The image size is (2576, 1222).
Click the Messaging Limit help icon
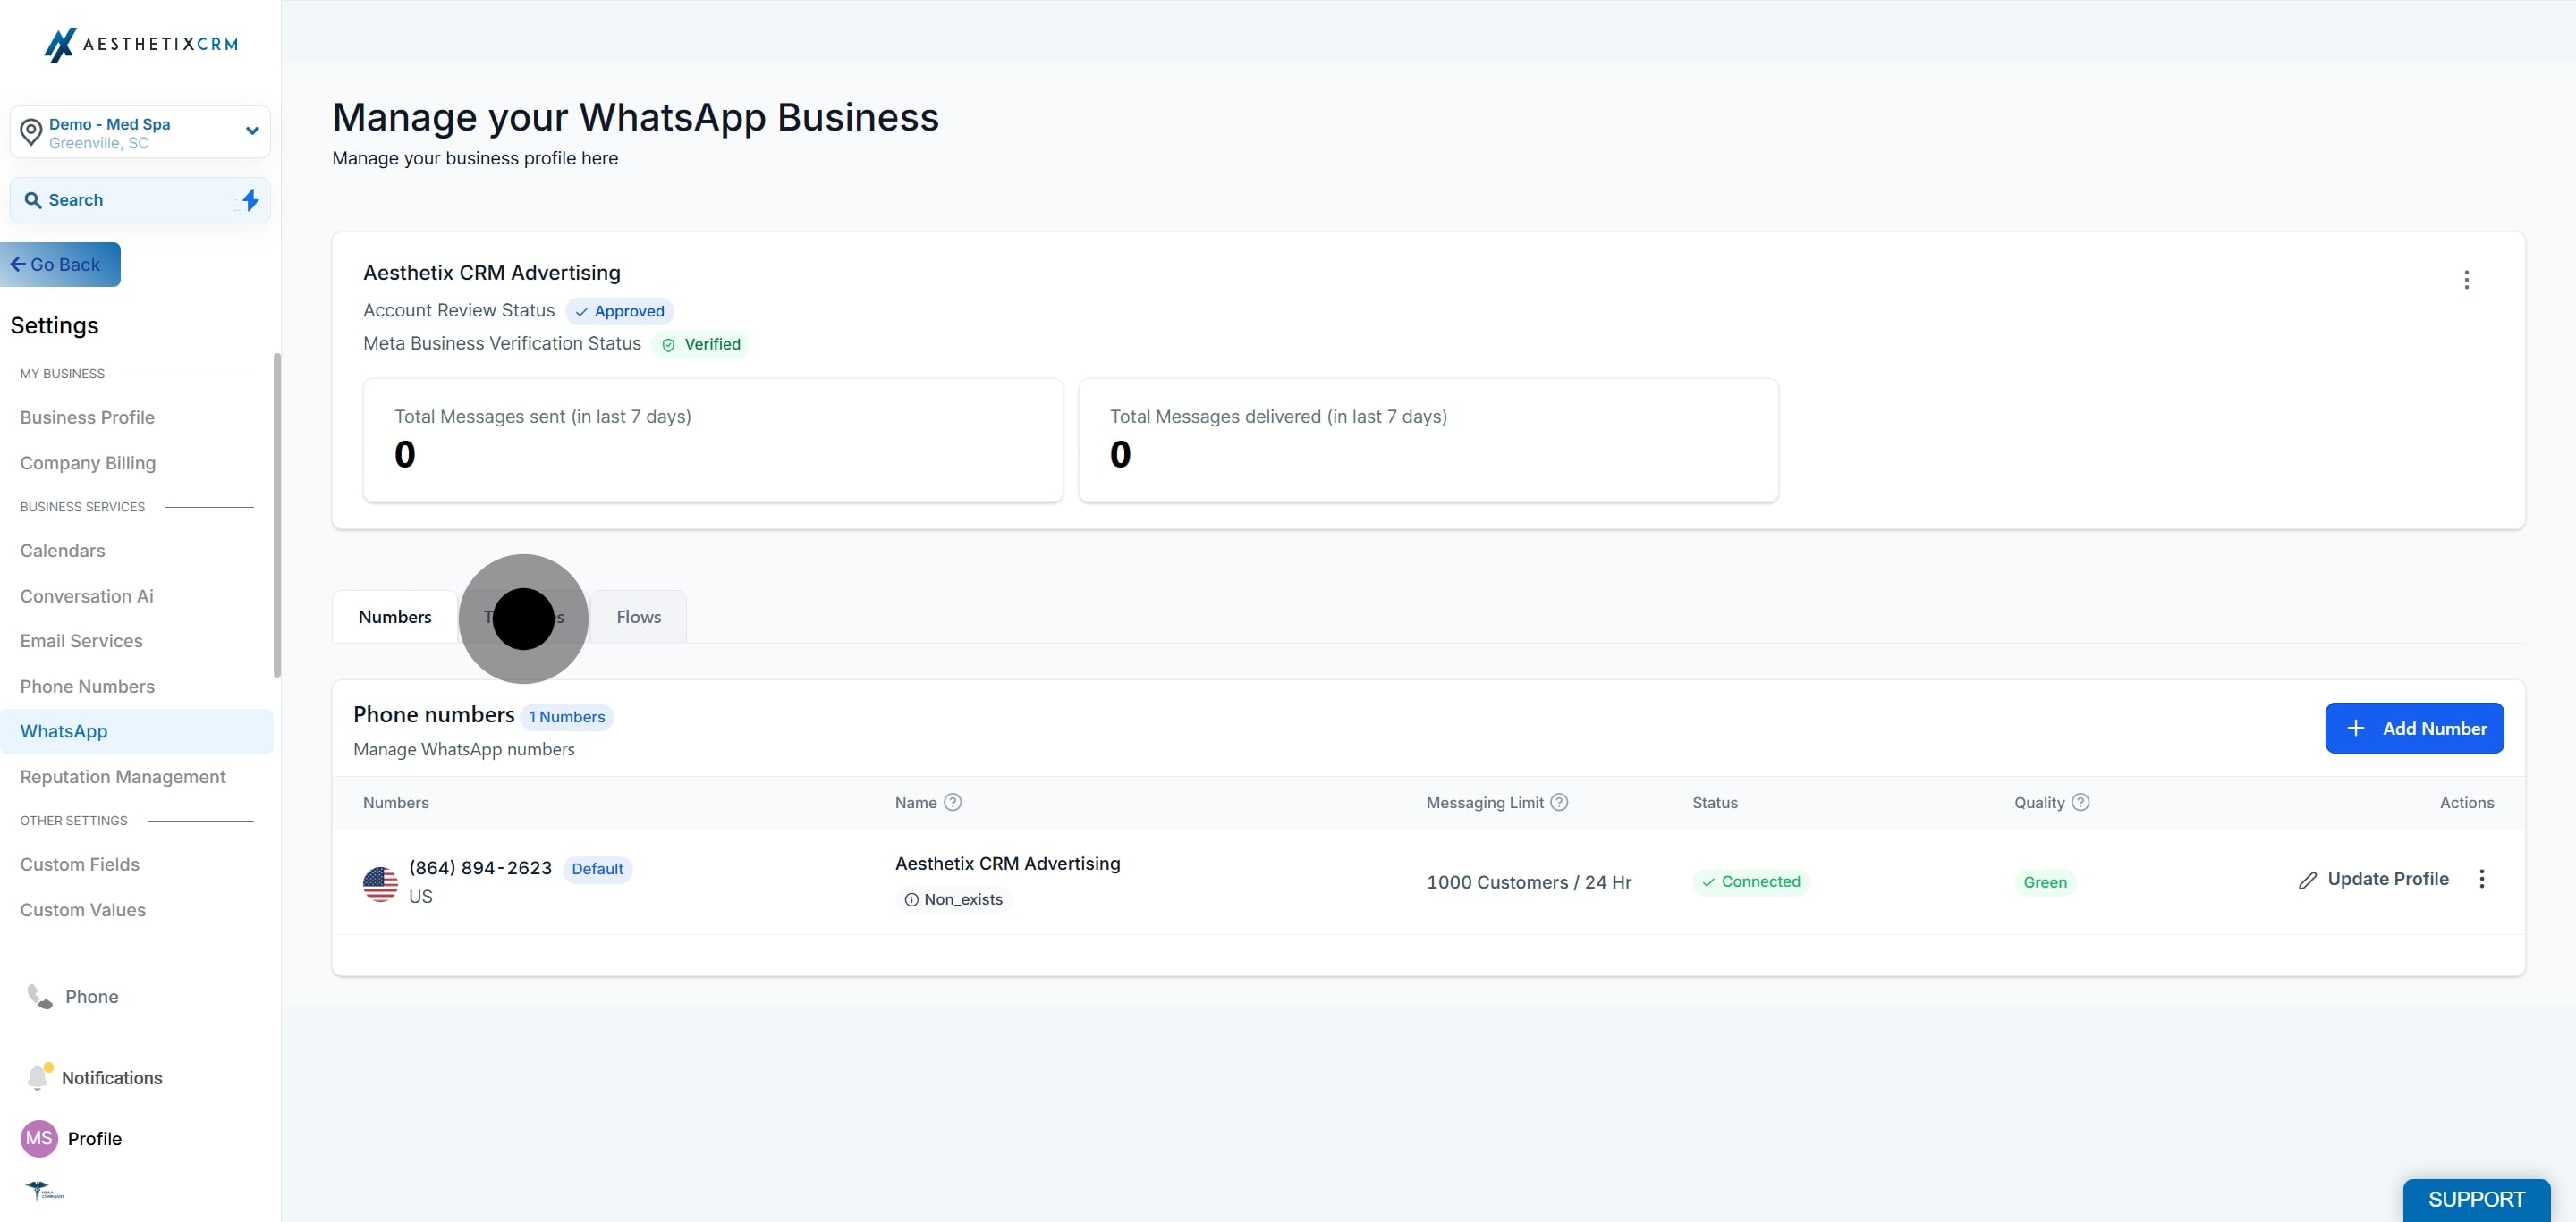point(1559,803)
